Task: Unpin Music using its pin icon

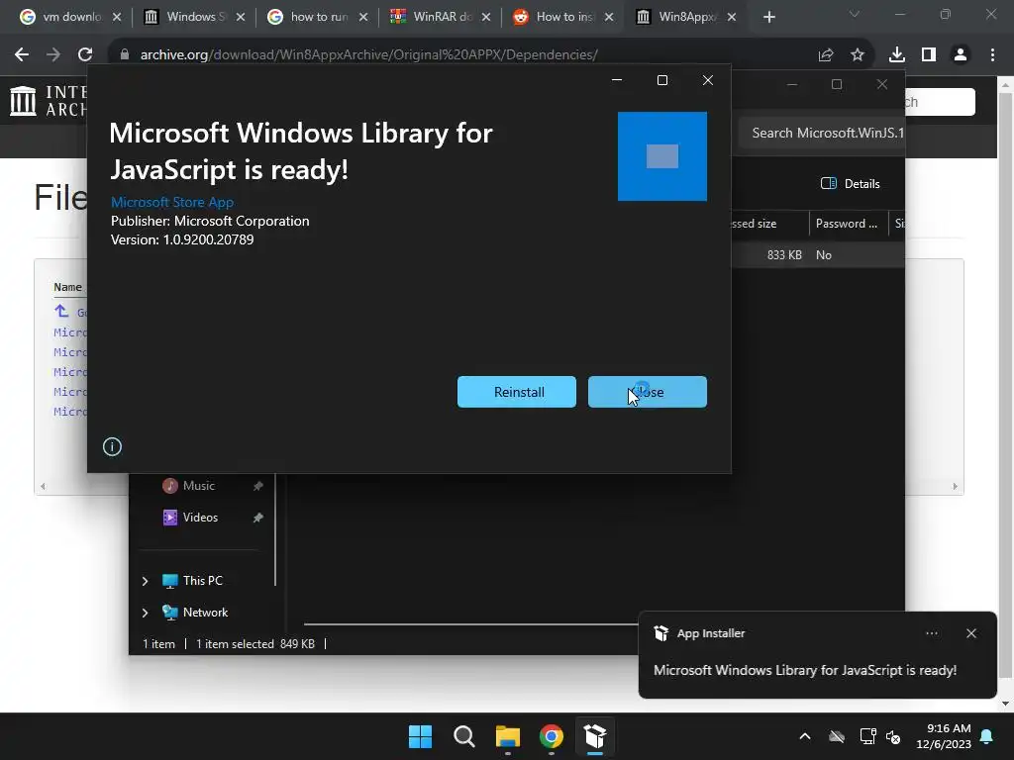Action: (258, 485)
